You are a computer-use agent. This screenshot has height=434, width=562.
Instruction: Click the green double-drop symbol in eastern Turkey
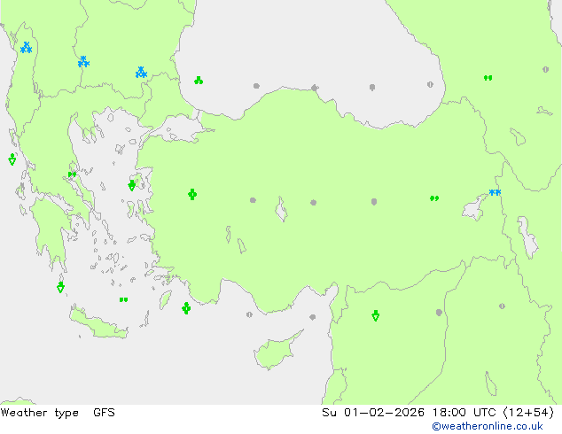pos(434,198)
